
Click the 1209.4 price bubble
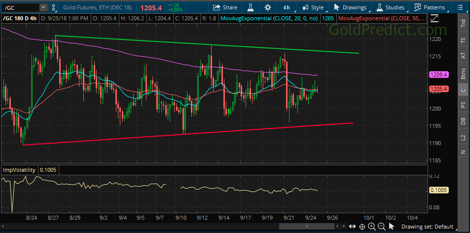coord(439,75)
